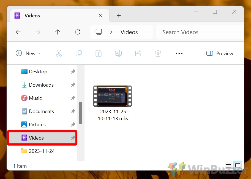
Task: Click the pin icon next to Documents
Action: point(73,111)
